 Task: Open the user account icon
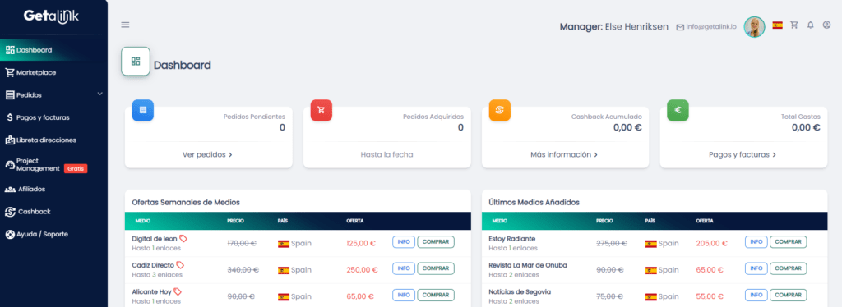pos(826,25)
